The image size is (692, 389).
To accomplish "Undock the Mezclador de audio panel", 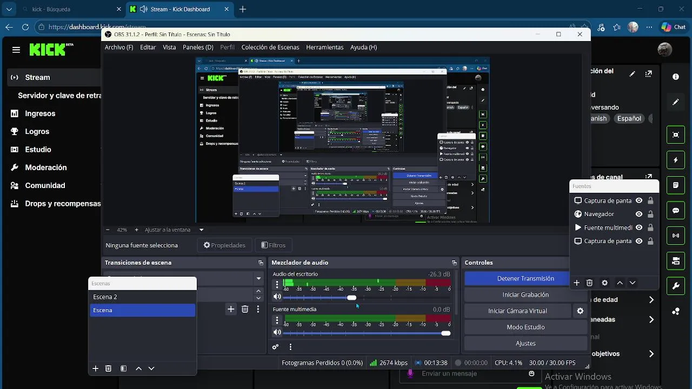I will pyautogui.click(x=454, y=263).
